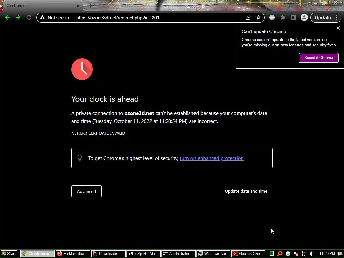Click the 'Can't update Chrome' popup title

pos(264,31)
